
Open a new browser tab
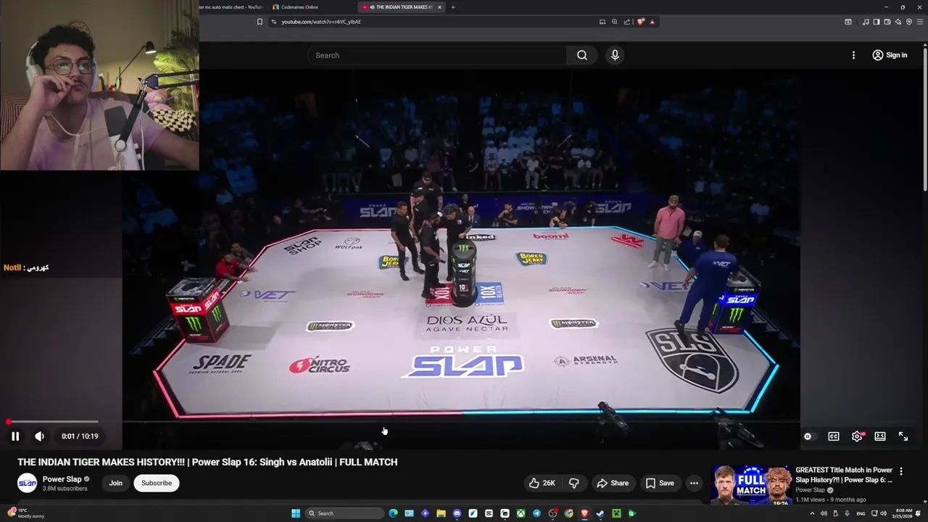pyautogui.click(x=452, y=7)
